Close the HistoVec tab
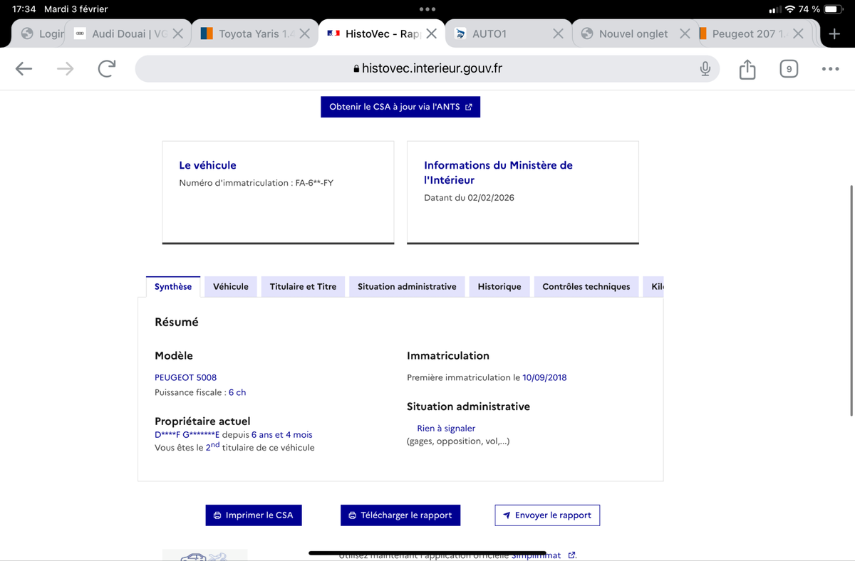The width and height of the screenshot is (855, 561). (431, 33)
